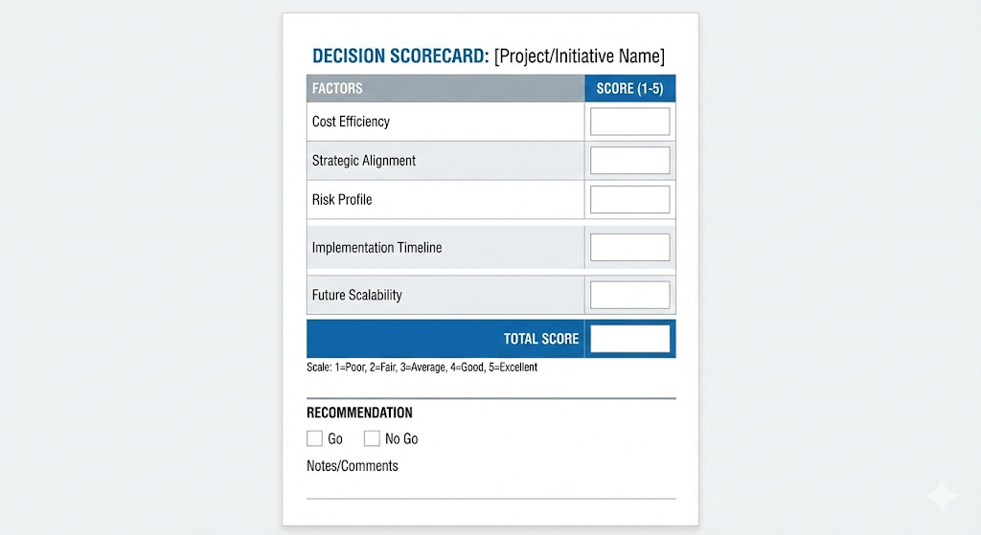
Task: Click the Strategic Alignment score box
Action: [629, 161]
